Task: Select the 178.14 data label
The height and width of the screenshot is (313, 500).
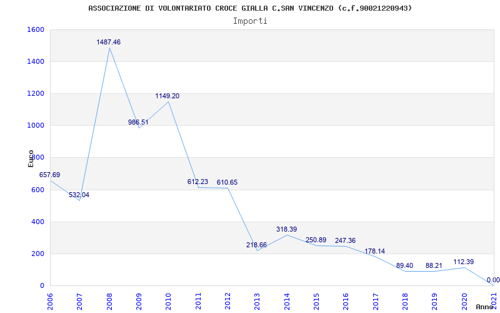Action: point(374,252)
